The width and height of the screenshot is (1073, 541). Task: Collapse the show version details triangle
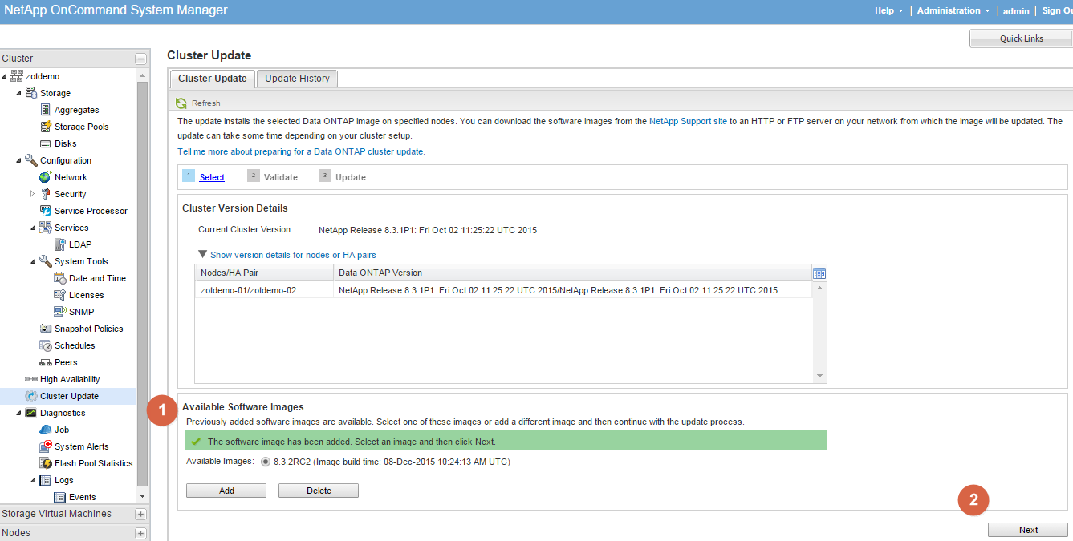[202, 254]
